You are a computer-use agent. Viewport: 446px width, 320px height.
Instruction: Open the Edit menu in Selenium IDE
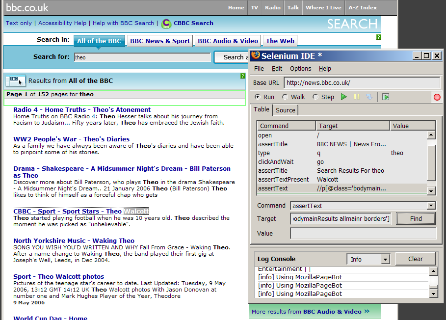pos(277,69)
